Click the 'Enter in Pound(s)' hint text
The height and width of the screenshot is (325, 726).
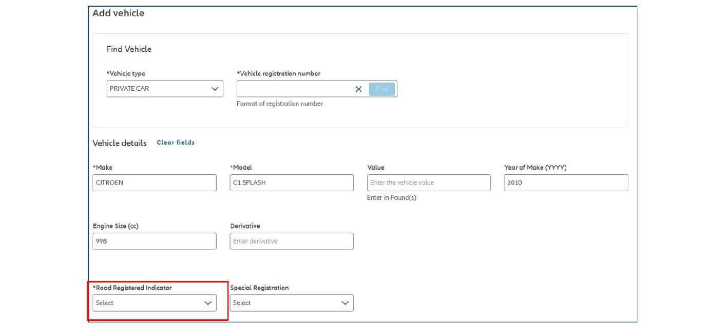(392, 198)
